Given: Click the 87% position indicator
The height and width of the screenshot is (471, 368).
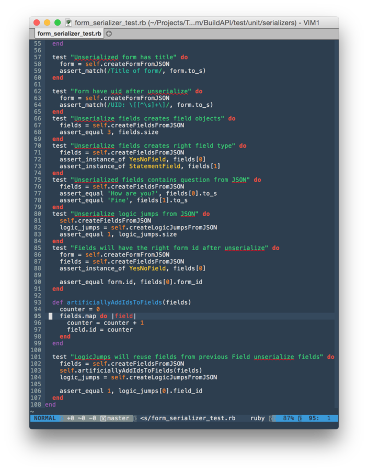Looking at the screenshot, I should click(x=288, y=418).
